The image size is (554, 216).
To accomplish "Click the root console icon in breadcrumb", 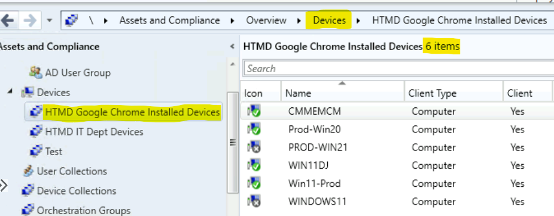I will [72, 20].
